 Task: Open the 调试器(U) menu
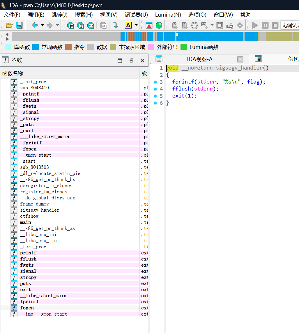[136, 15]
